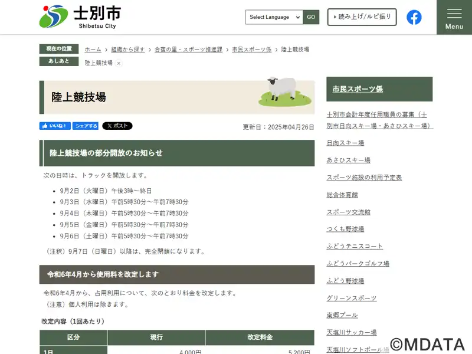Click the Facebook シェアする button
The width and height of the screenshot is (472, 354).
(x=87, y=126)
